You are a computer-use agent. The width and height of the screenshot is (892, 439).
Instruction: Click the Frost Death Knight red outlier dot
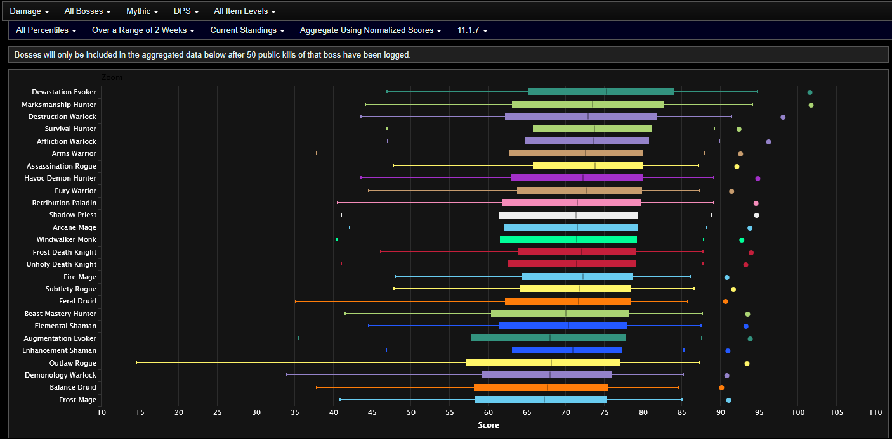point(751,253)
